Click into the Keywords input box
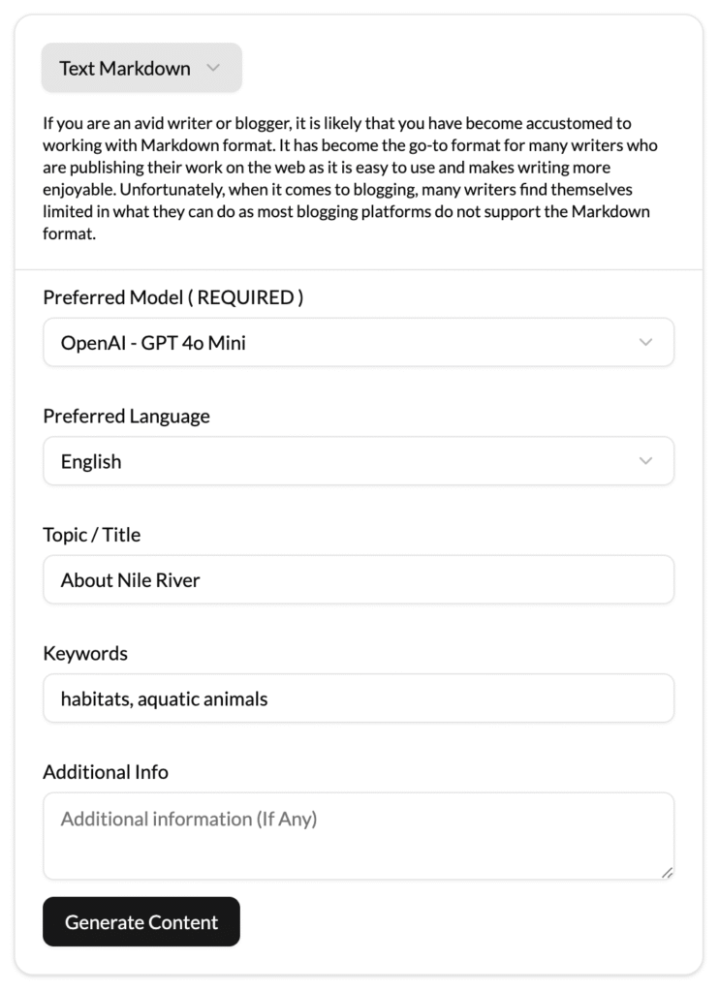 pyautogui.click(x=359, y=698)
